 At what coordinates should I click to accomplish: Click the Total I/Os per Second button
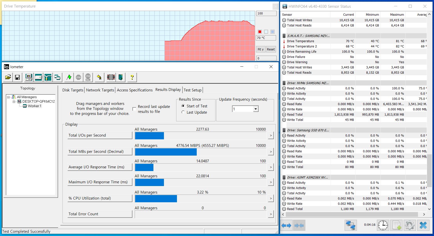click(x=100, y=135)
